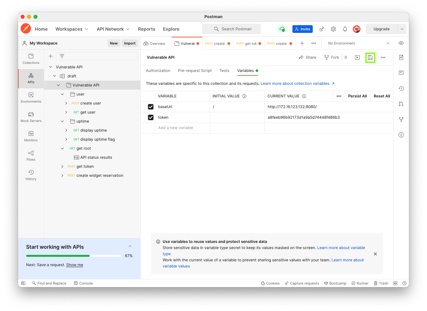Image resolution: width=427 pixels, height=311 pixels.
Task: Open the Changelog history icon in right sidebar
Action: [401, 88]
